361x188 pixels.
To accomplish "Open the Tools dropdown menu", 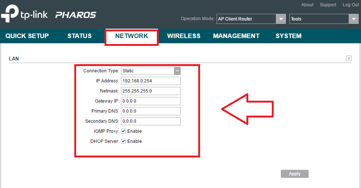I will point(324,19).
